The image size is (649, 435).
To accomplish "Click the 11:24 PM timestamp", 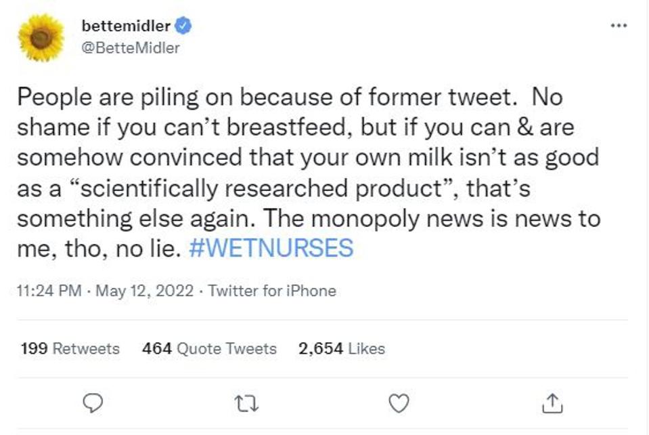I will [x=49, y=291].
